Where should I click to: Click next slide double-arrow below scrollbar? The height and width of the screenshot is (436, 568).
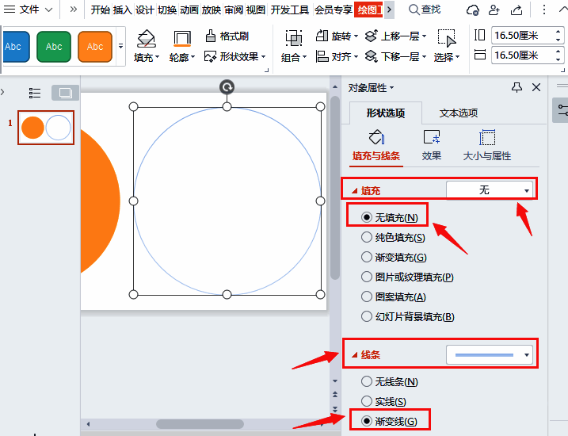tap(335, 409)
